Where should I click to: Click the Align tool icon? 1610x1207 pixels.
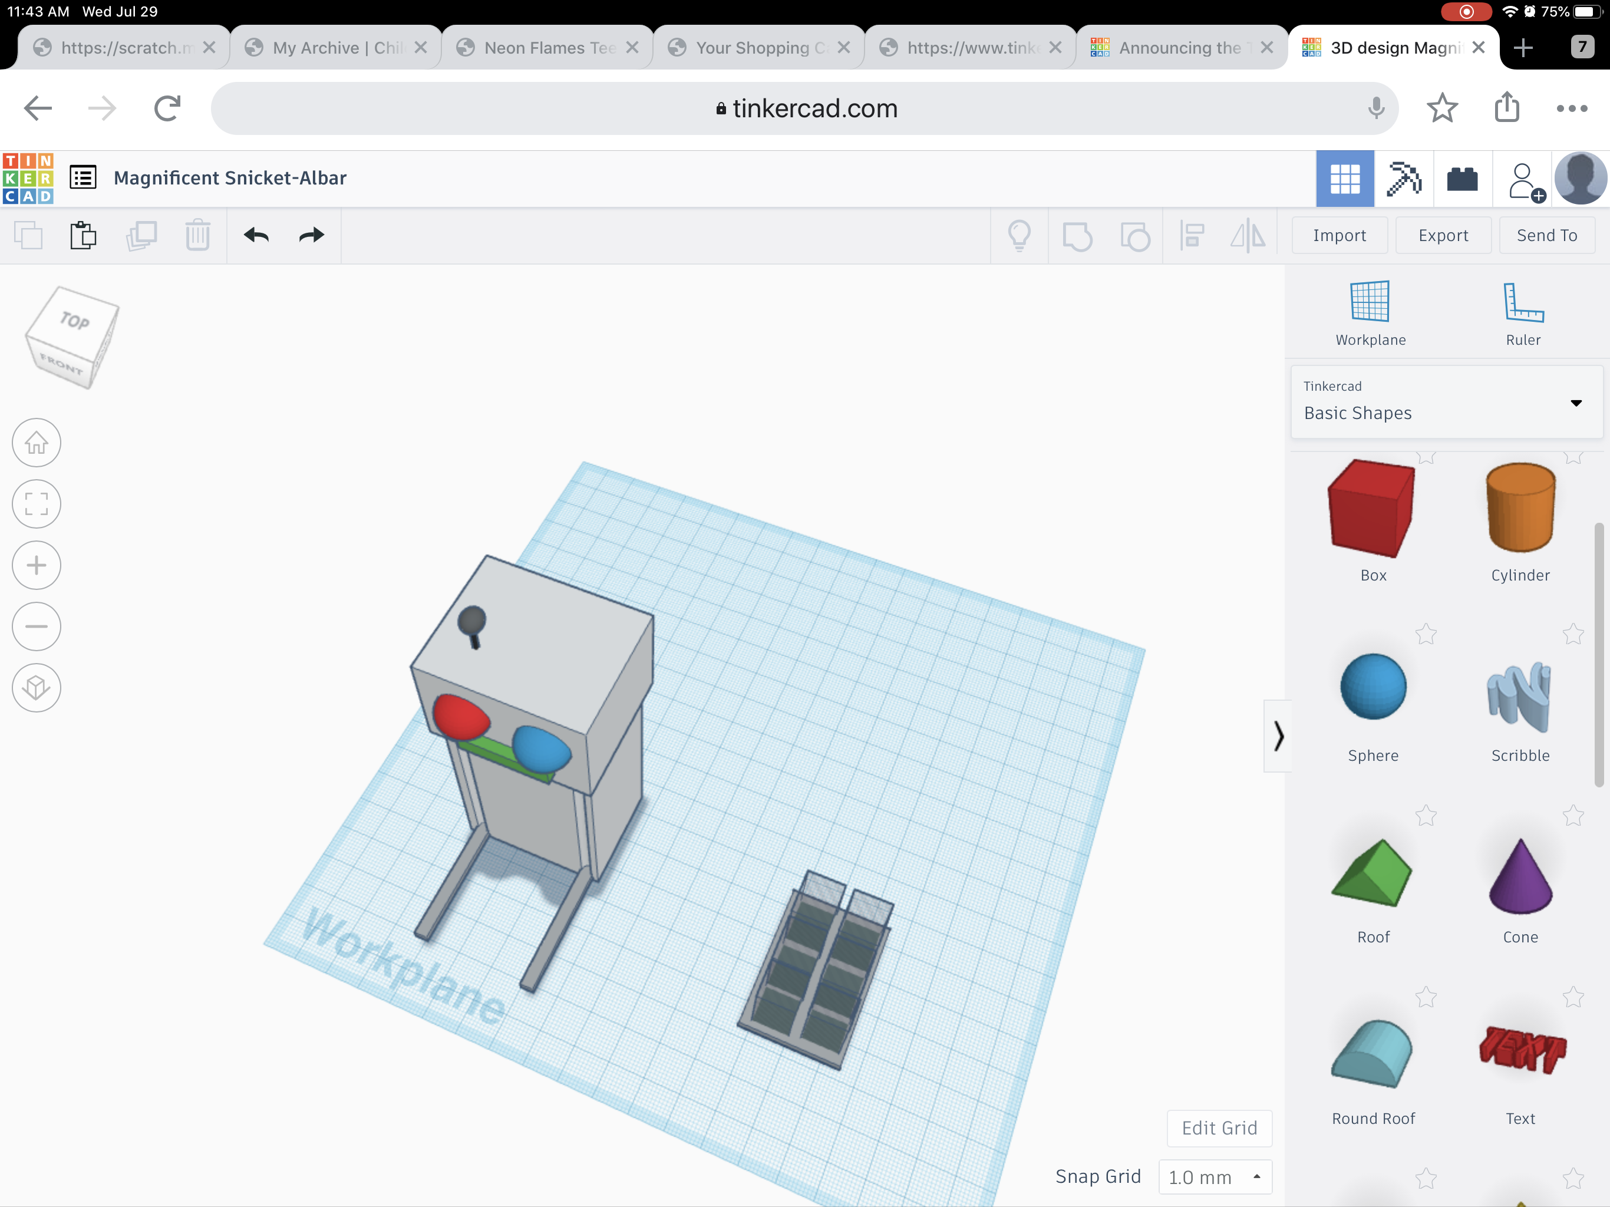[1192, 235]
